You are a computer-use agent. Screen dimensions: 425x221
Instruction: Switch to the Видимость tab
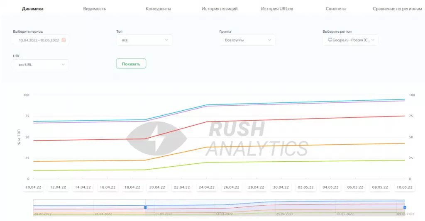tap(95, 9)
